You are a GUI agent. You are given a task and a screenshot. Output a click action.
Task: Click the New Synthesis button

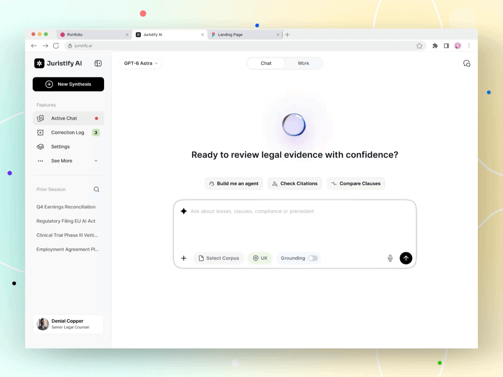(x=68, y=84)
